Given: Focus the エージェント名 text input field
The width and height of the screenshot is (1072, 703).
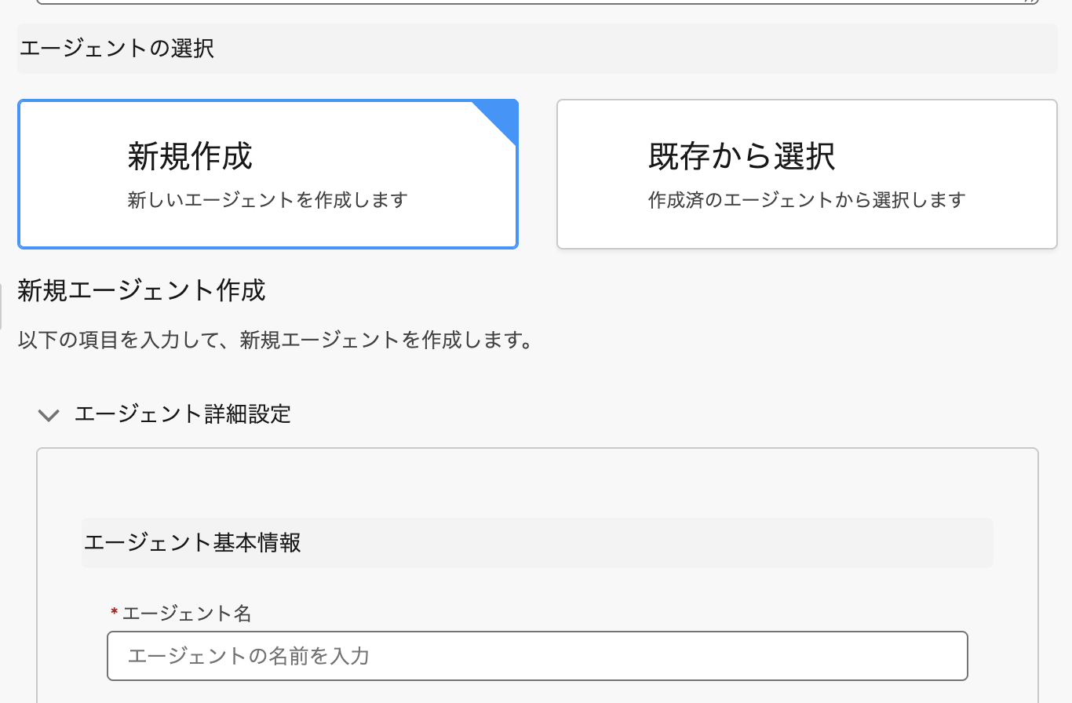Looking at the screenshot, I should 537,656.
